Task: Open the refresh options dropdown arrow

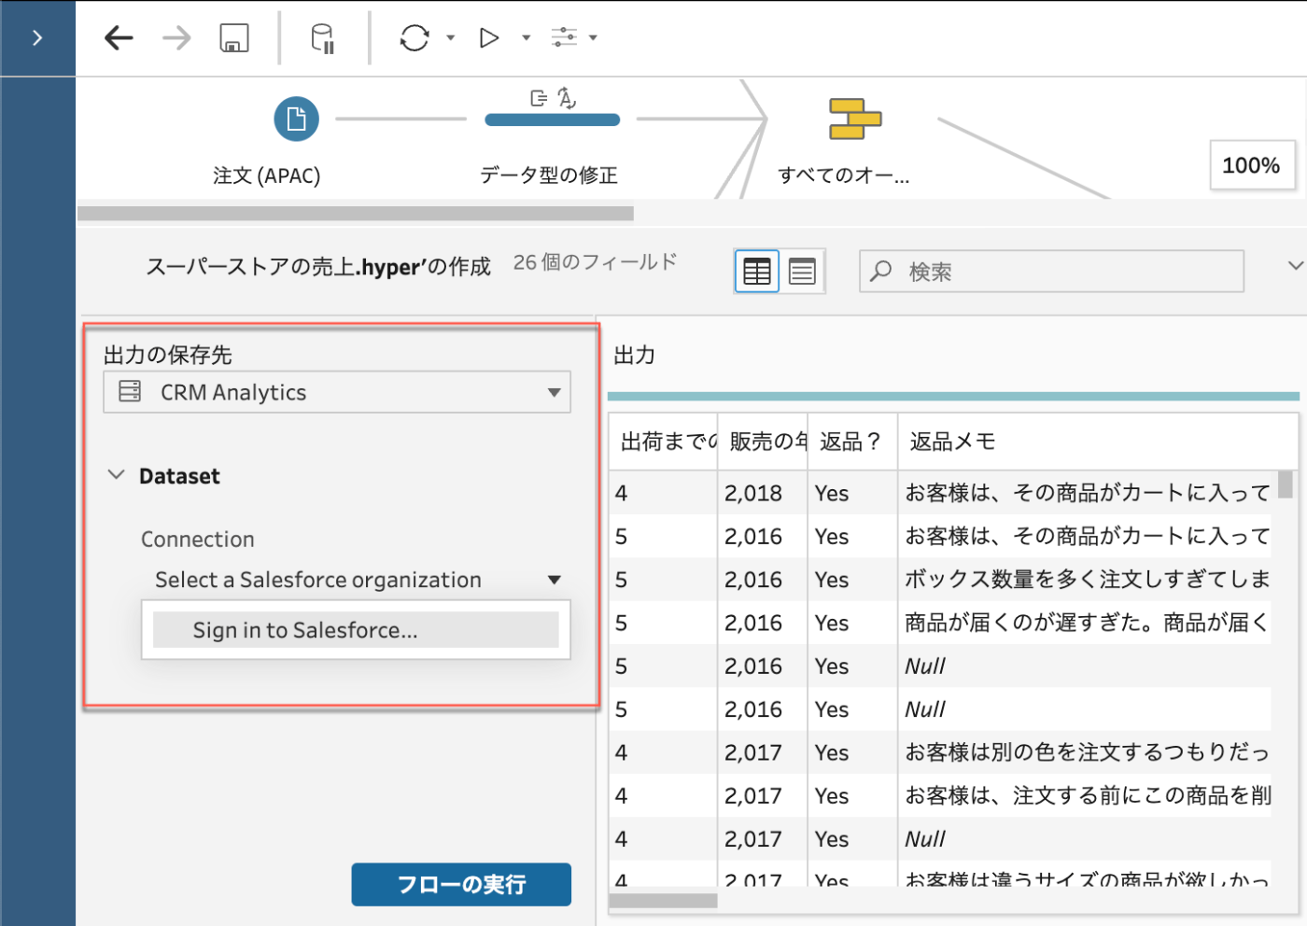Action: (x=451, y=38)
